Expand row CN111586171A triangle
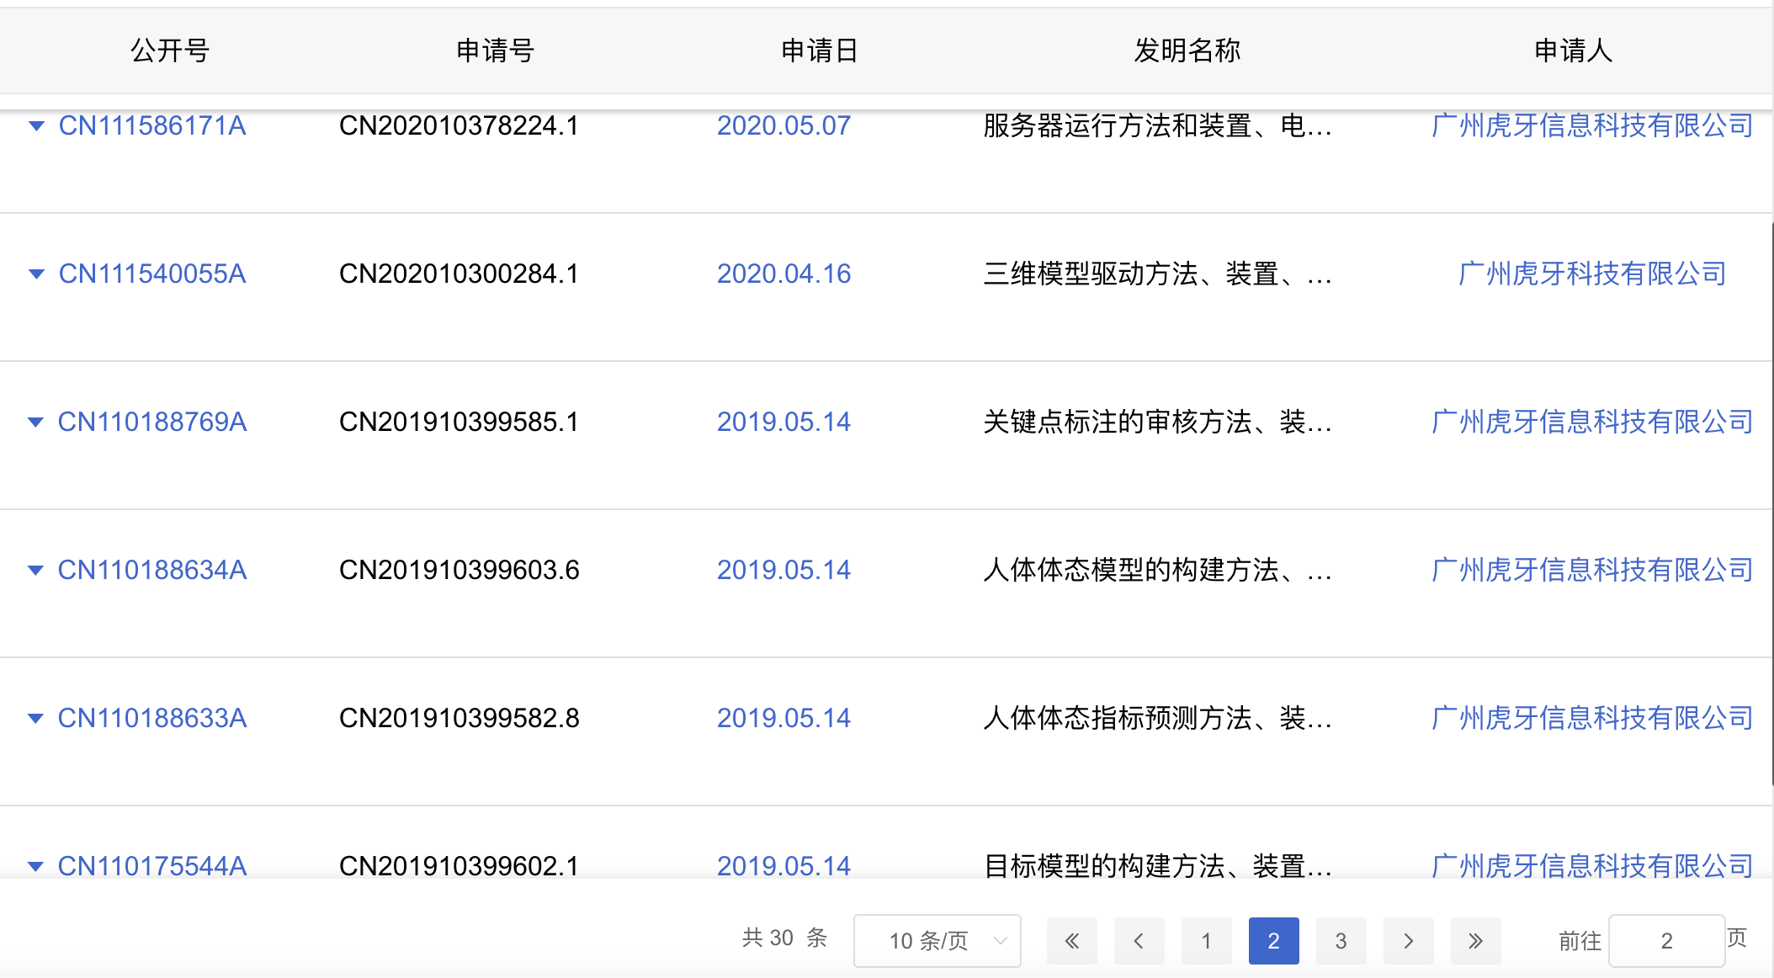The height and width of the screenshot is (978, 1774). coord(36,126)
